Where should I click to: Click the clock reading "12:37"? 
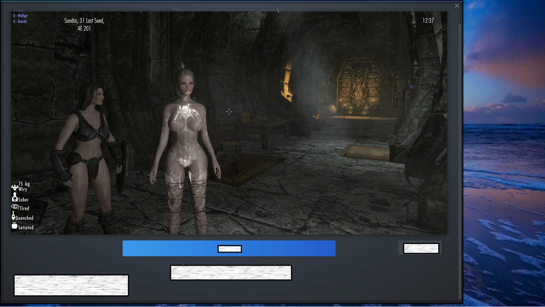click(428, 21)
